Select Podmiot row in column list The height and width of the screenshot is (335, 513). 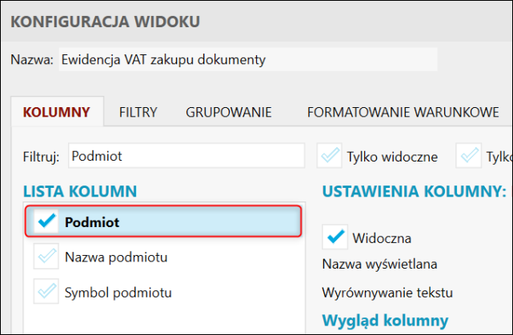[x=176, y=221]
